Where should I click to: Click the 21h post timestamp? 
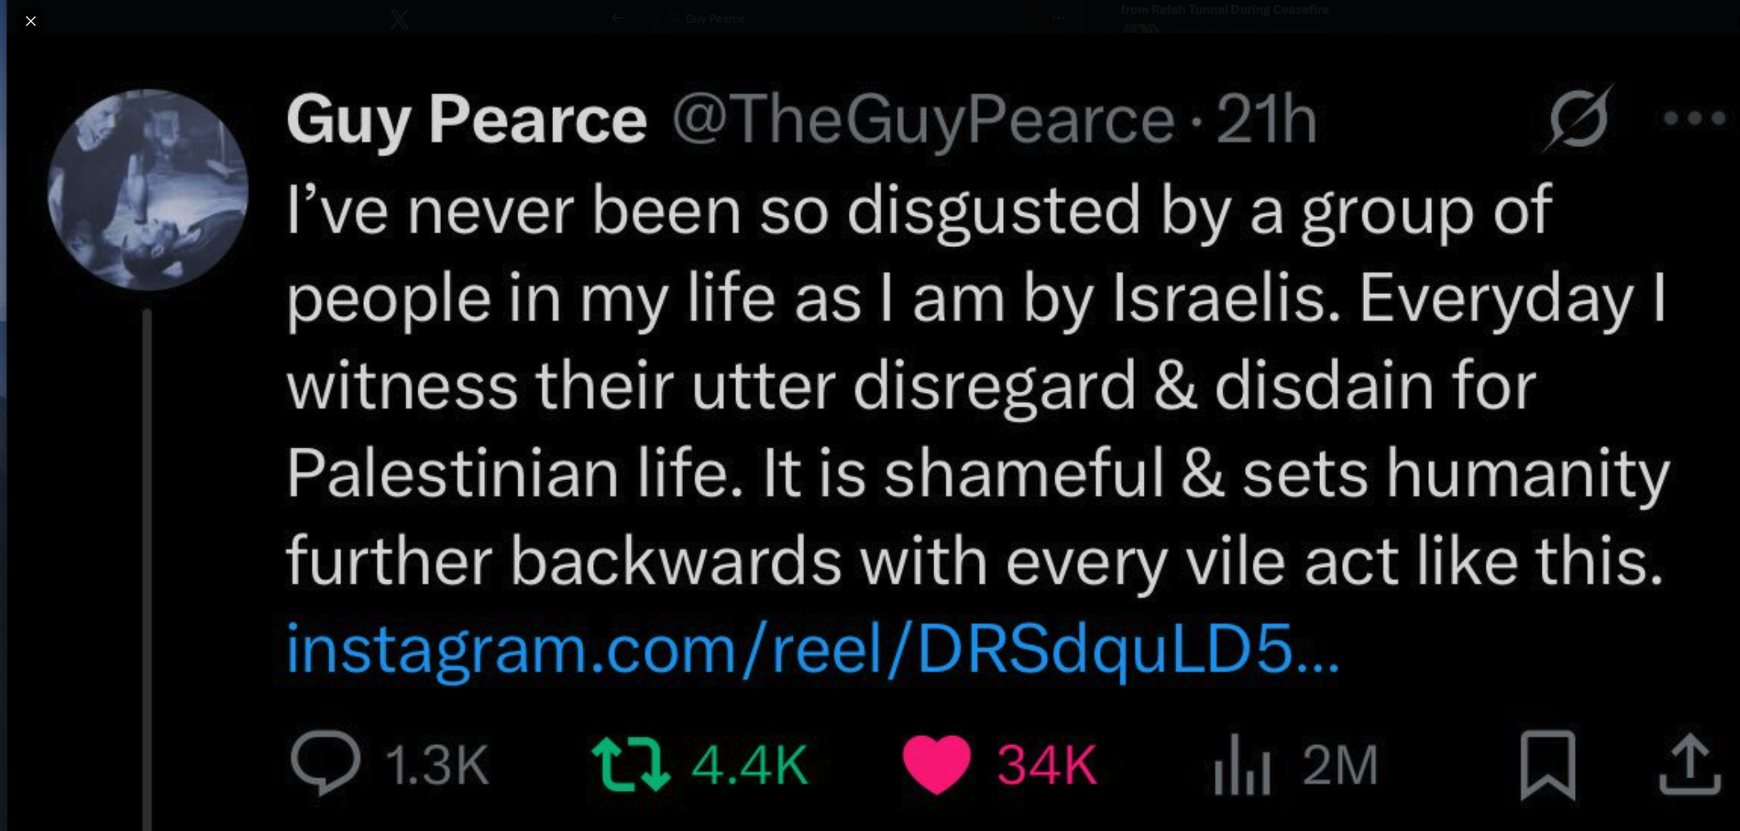1266,119
